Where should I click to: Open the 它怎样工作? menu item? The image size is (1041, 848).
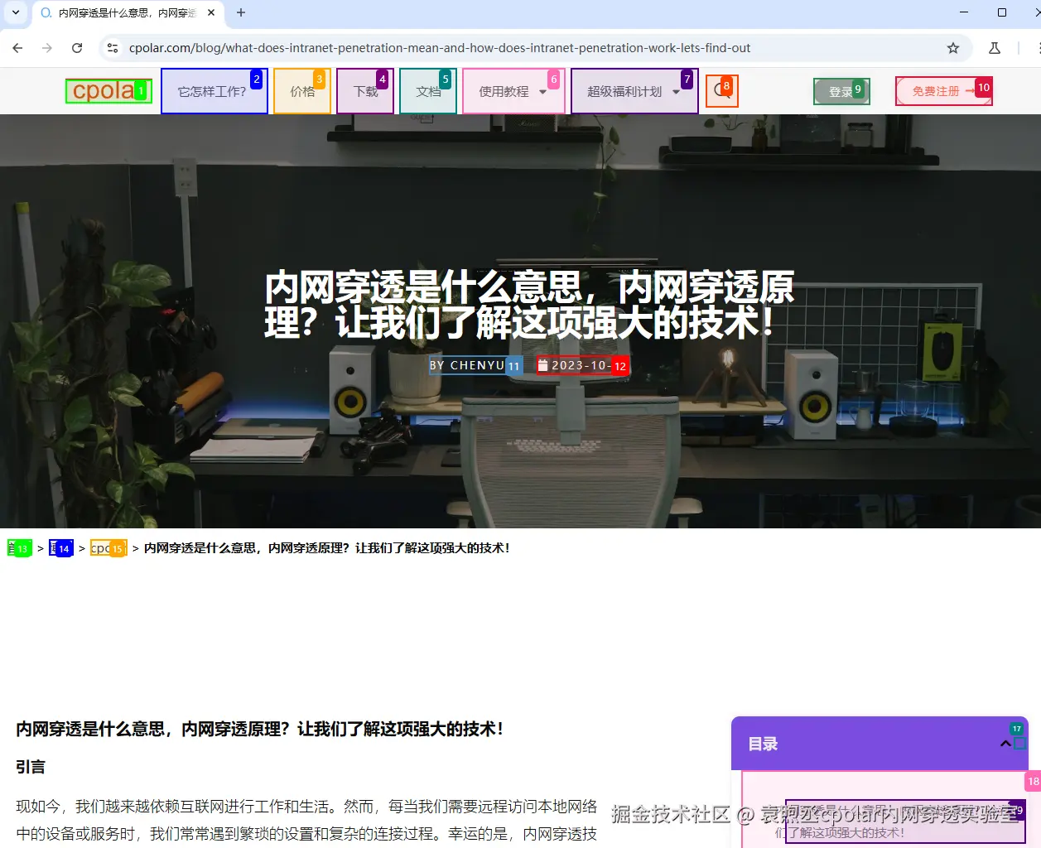pos(214,91)
